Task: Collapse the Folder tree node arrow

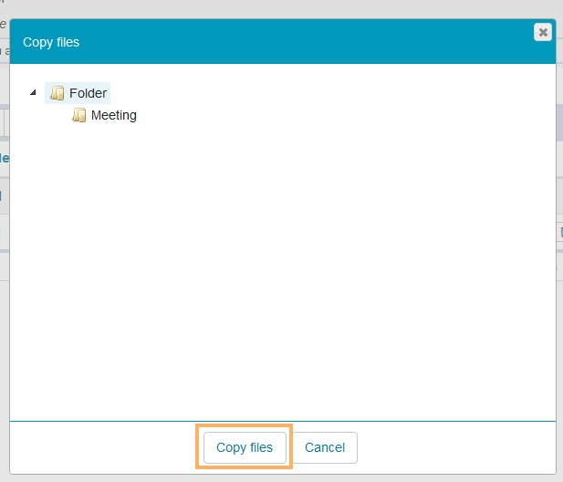Action: pyautogui.click(x=34, y=93)
